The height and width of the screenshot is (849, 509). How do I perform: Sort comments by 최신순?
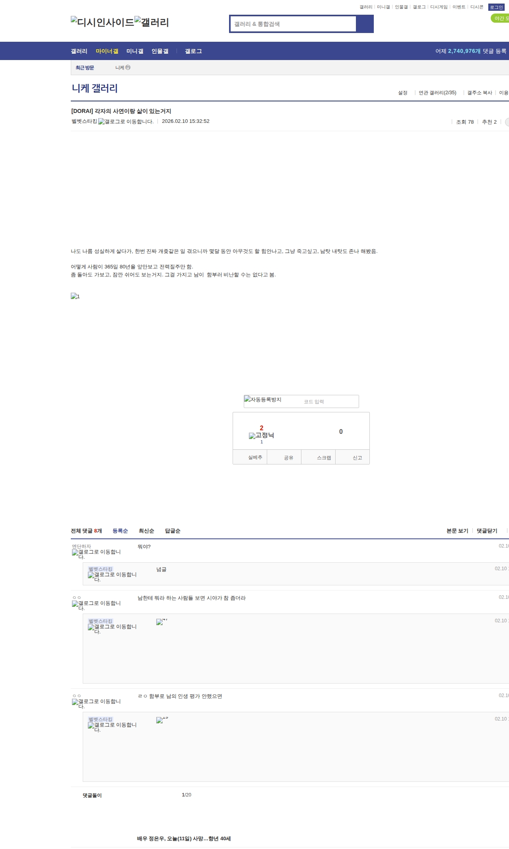[x=146, y=531]
